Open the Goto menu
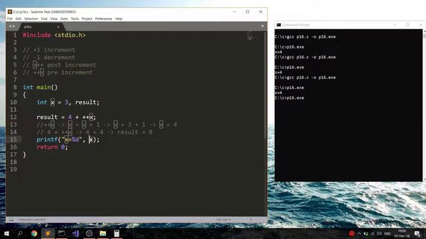 [64, 19]
